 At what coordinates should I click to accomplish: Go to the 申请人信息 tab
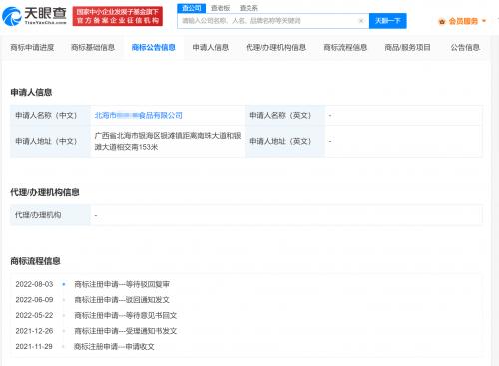[x=211, y=47]
